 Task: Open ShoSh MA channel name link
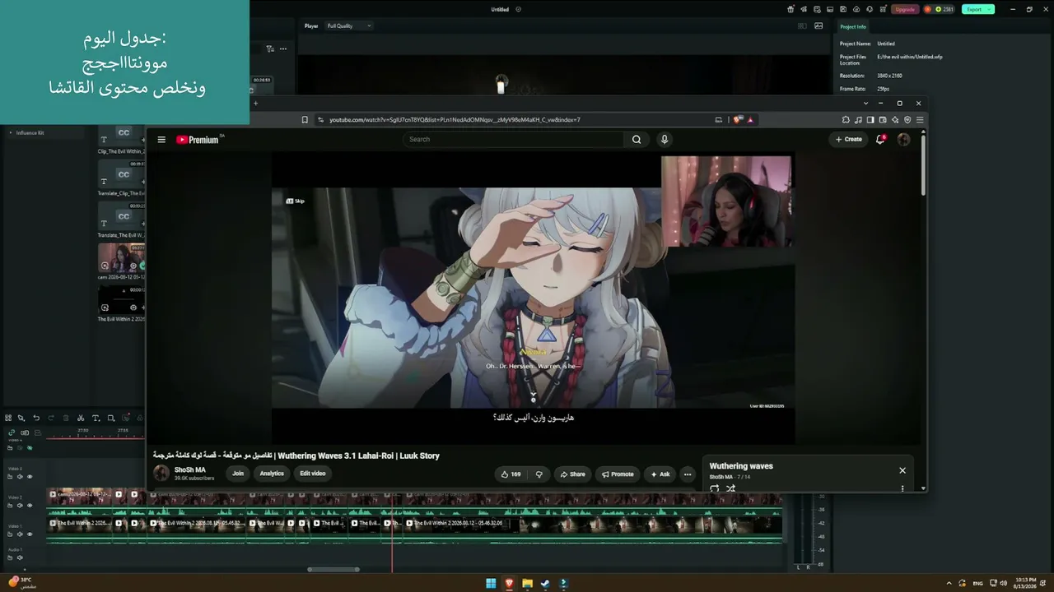click(x=189, y=470)
